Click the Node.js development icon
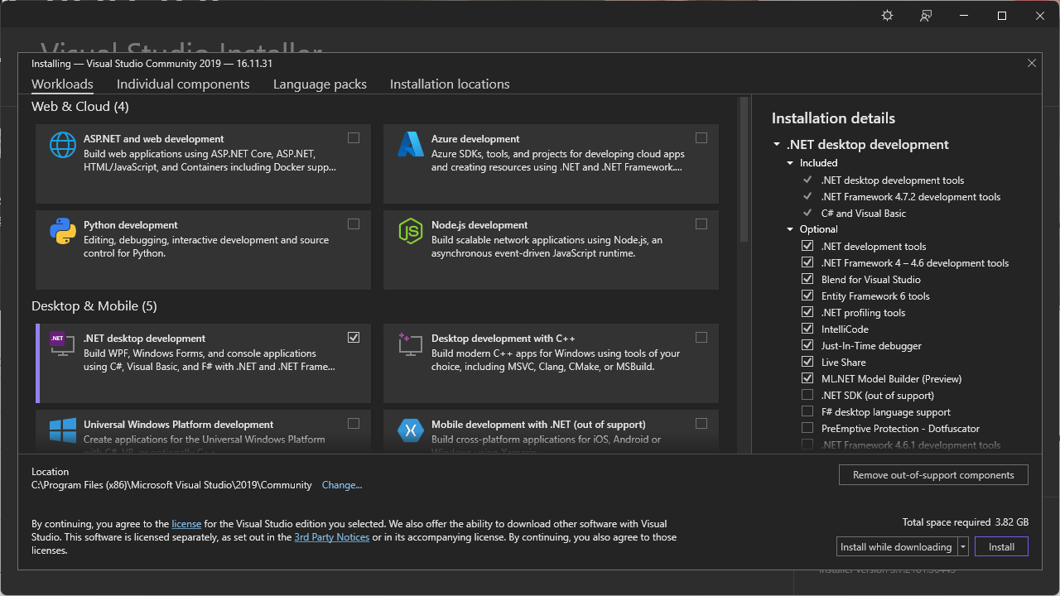 point(411,231)
